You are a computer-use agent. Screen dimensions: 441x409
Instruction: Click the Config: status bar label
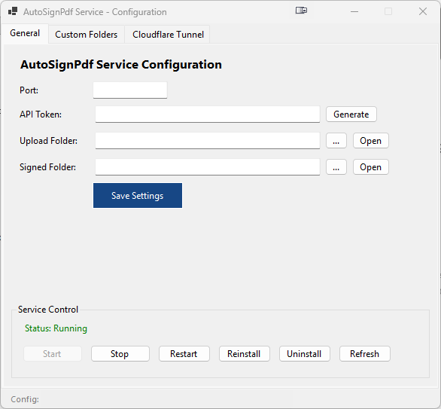[x=25, y=399]
